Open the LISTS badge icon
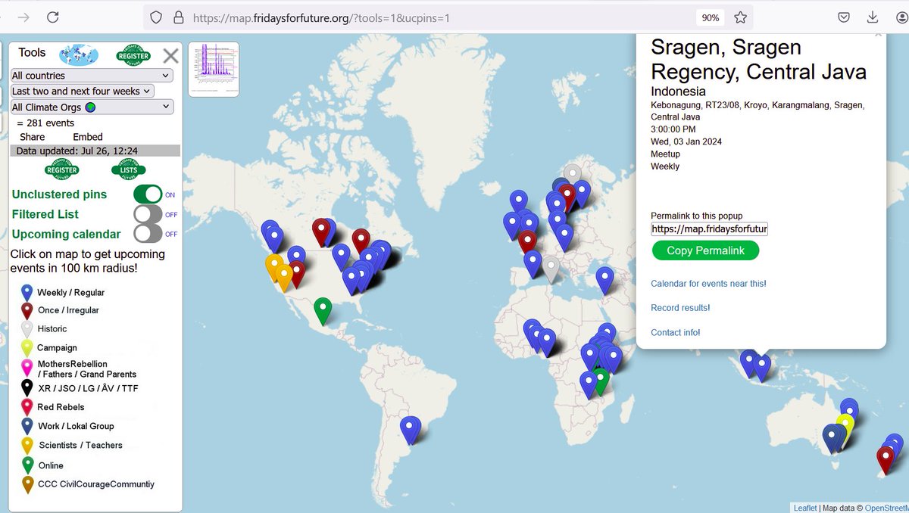 [129, 169]
